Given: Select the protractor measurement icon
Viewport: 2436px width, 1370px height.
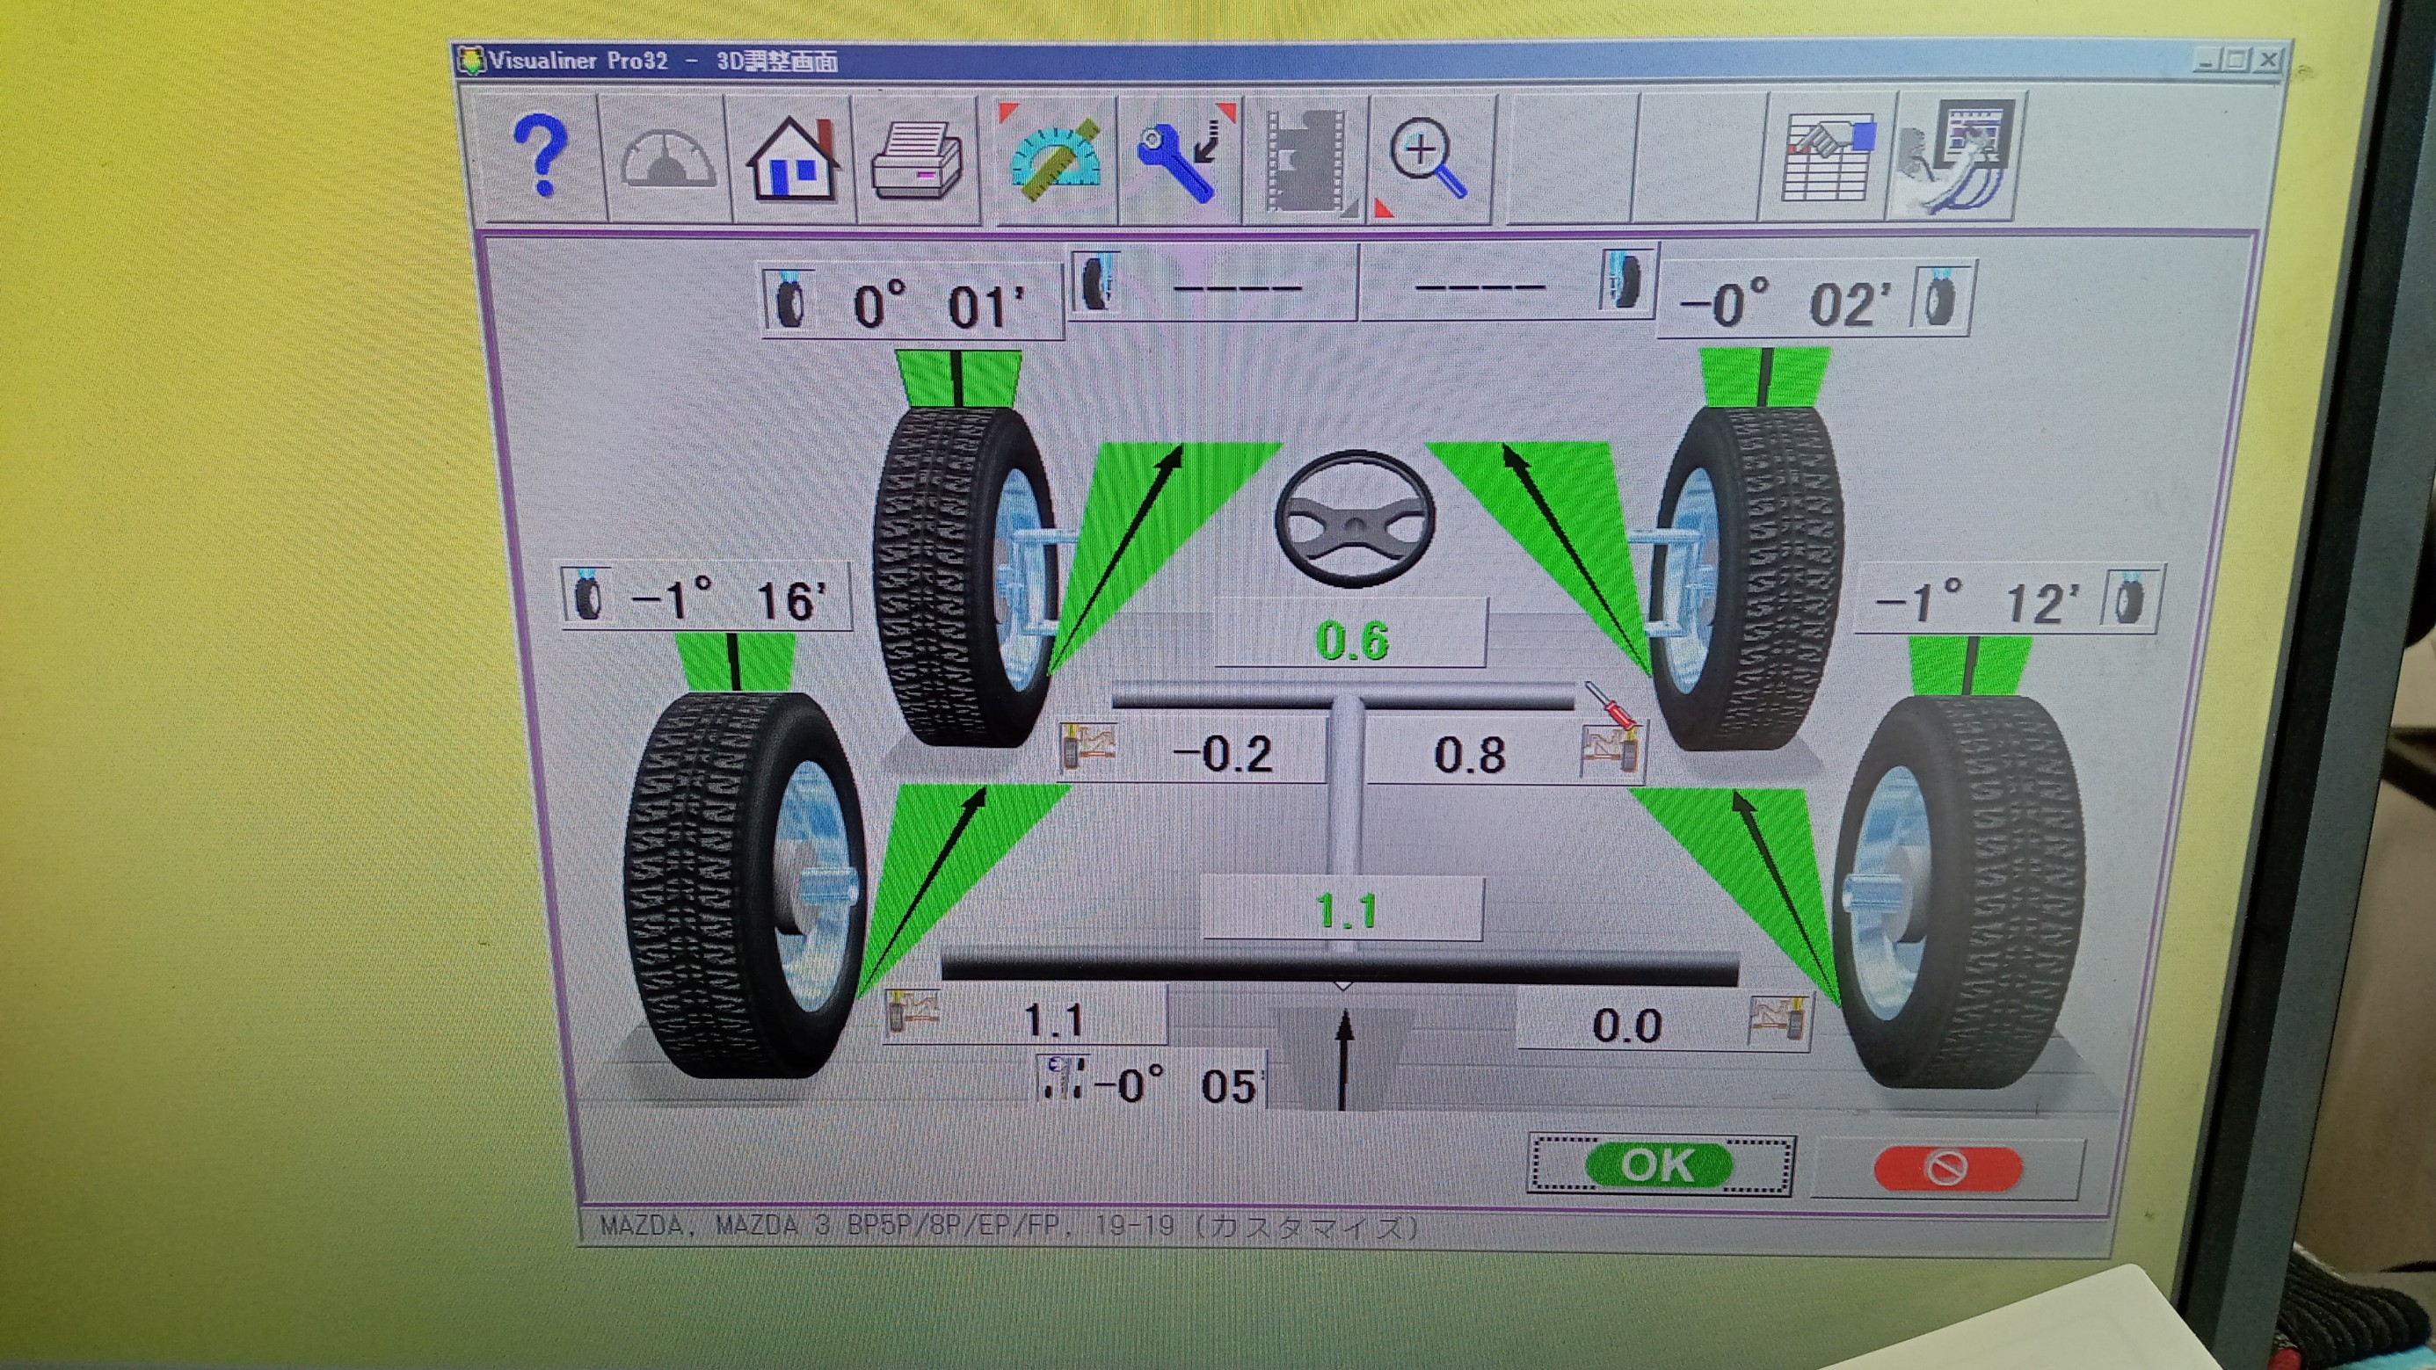Looking at the screenshot, I should point(1054,159).
